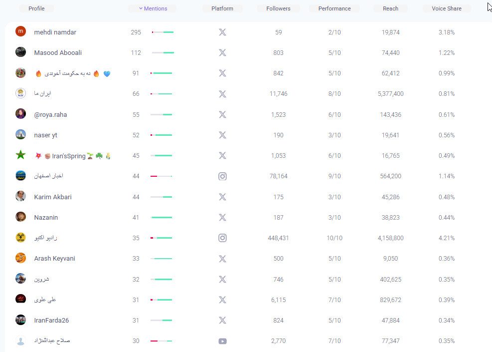This screenshot has height=352, width=492.
Task: Click green star avatar of Iran'sSpring
Action: pos(20,155)
